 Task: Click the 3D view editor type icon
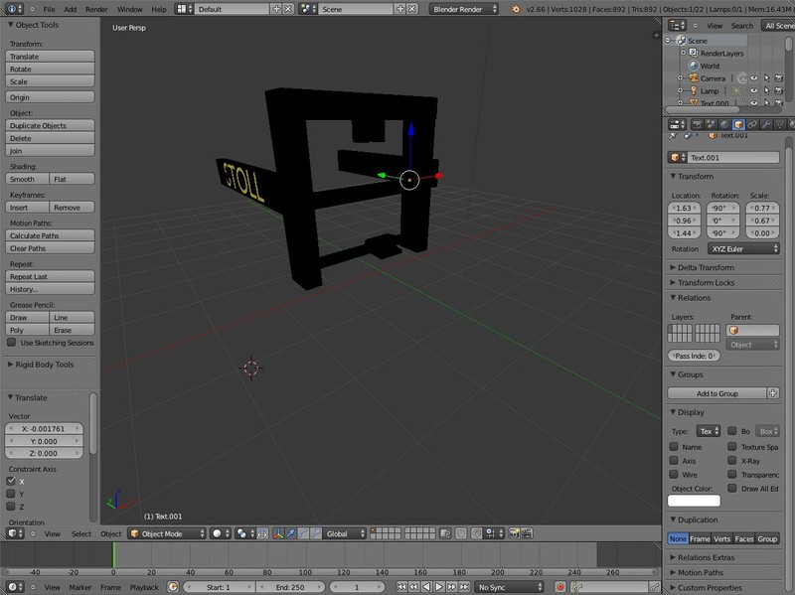[15, 533]
